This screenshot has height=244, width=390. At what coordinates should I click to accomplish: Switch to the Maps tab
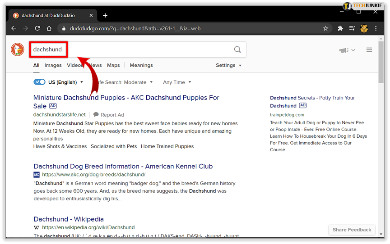tap(113, 65)
